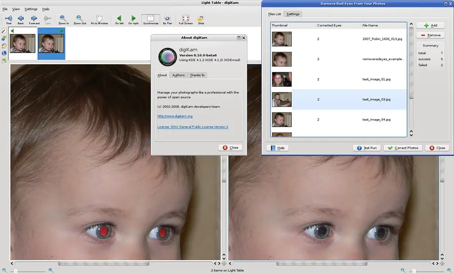Start the Slide show from toolbar
454x274 pixels.
pos(201,19)
